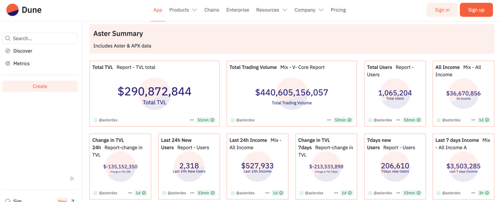500x202 pixels.
Task: Click the $-135,152,350 TVL change value
Action: click(x=120, y=167)
